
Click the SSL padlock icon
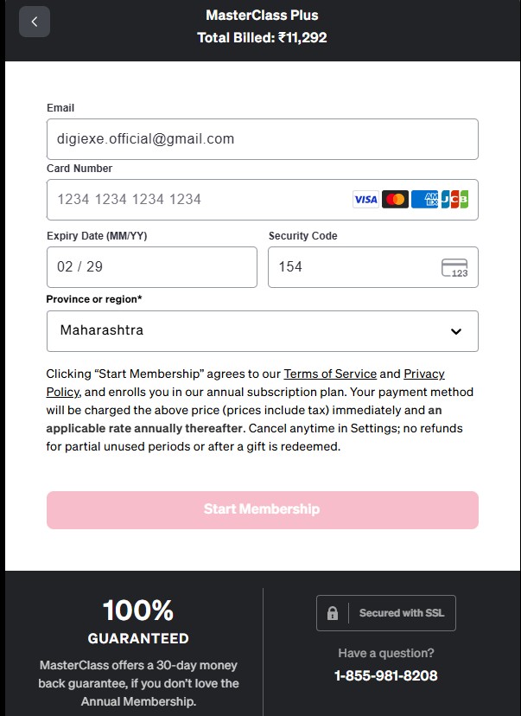[333, 612]
